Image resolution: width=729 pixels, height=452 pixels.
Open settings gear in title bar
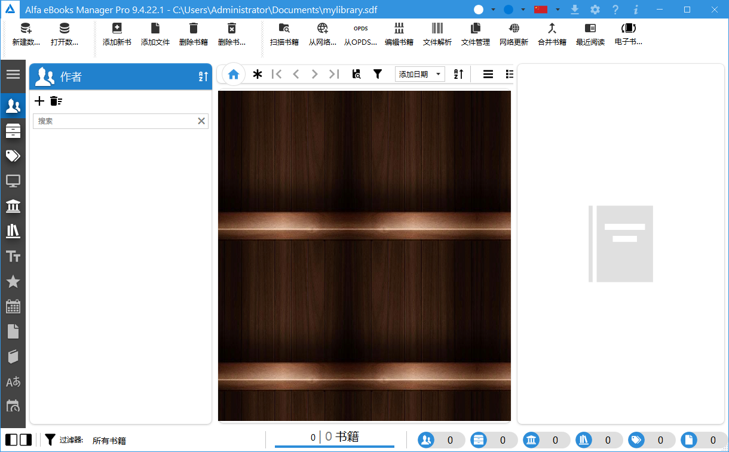(x=595, y=10)
